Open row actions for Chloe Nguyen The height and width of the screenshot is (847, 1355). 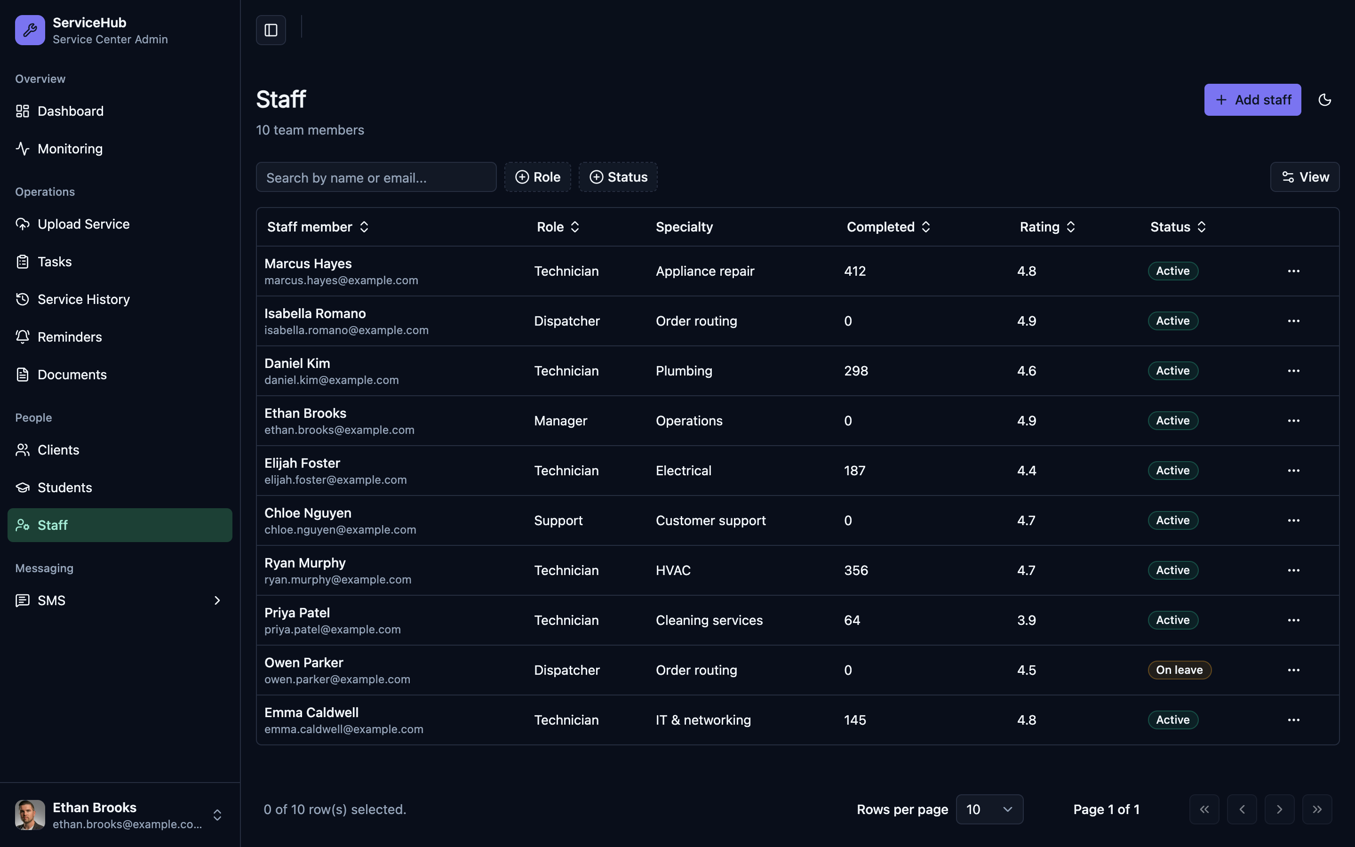(1293, 520)
